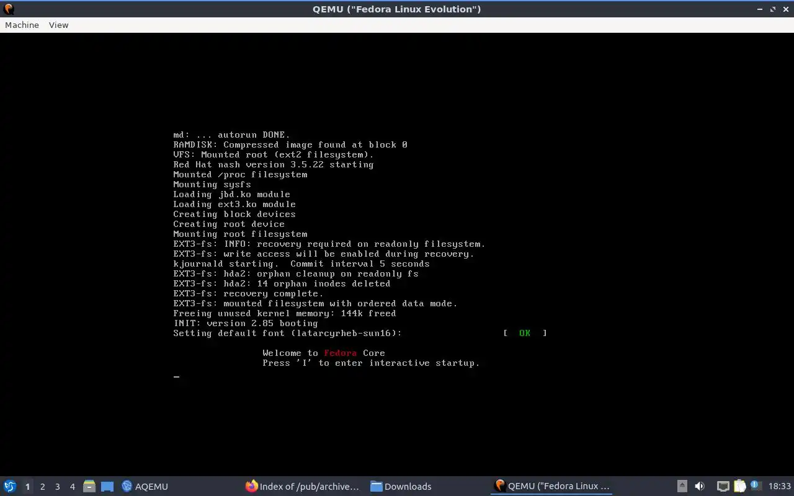
Task: Close the QEMU window
Action: point(785,9)
